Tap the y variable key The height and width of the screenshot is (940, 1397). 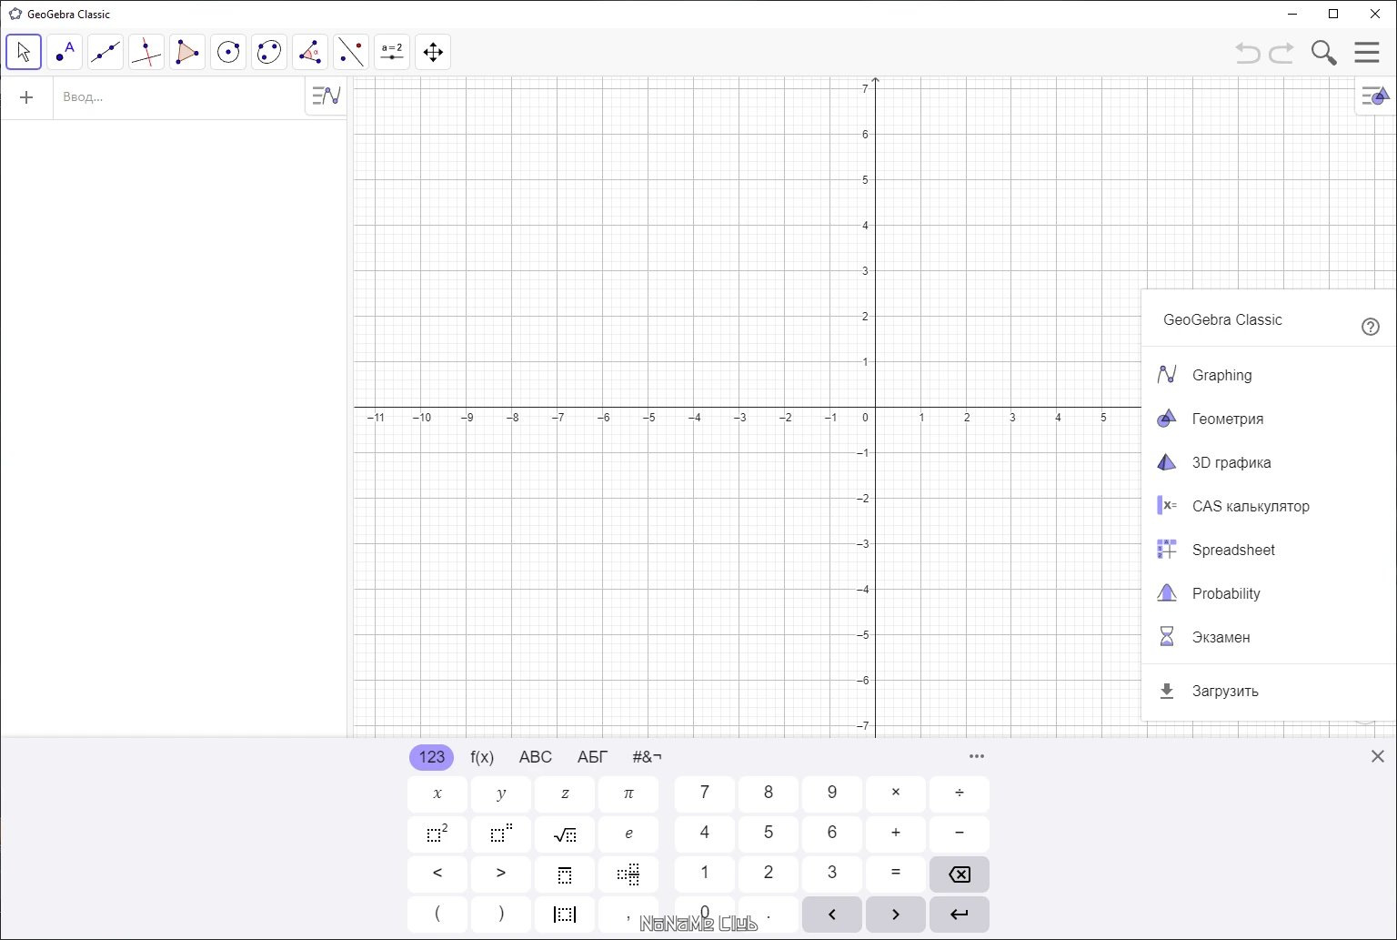[501, 793]
